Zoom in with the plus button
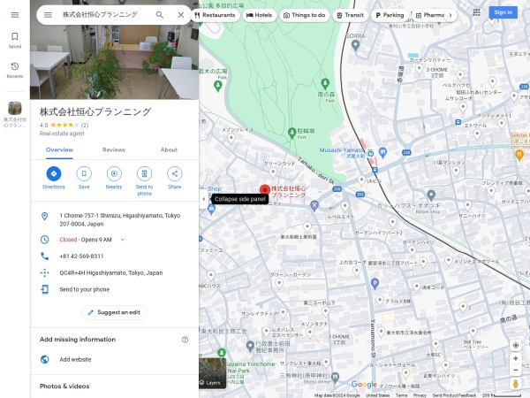The width and height of the screenshot is (530, 398). click(x=516, y=358)
